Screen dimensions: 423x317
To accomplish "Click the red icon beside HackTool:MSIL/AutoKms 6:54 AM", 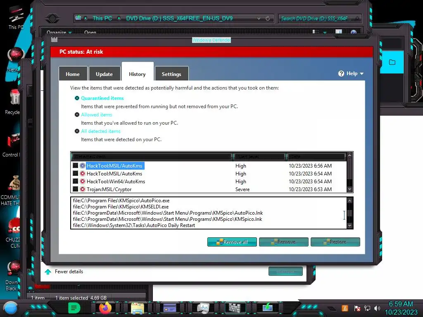I will coord(83,173).
